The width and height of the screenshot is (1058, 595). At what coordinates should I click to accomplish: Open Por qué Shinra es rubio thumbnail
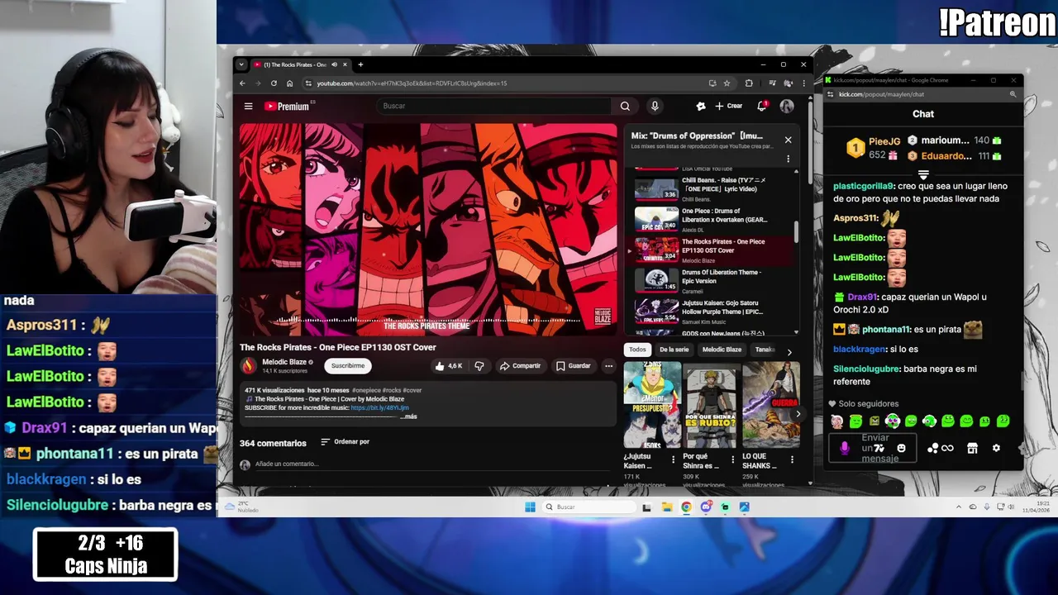pos(712,405)
